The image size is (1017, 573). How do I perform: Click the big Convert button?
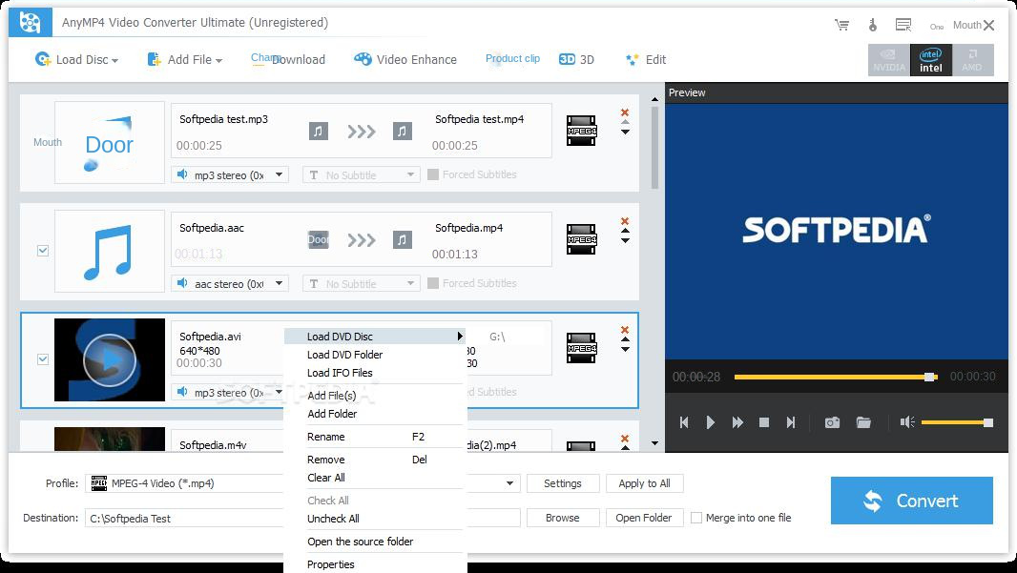[x=911, y=501]
